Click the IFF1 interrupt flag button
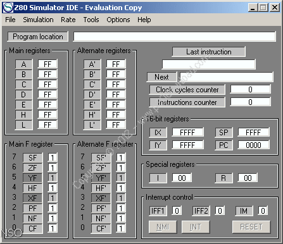The width and height of the screenshot is (283, 244). point(158,211)
